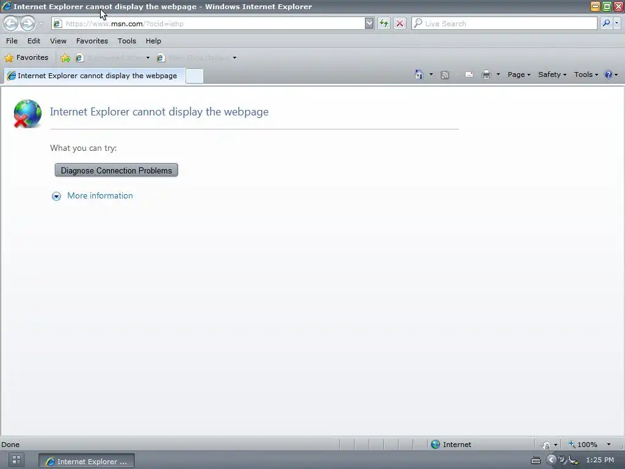Click the network connection tray icon
The width and height of the screenshot is (625, 469).
pyautogui.click(x=573, y=460)
